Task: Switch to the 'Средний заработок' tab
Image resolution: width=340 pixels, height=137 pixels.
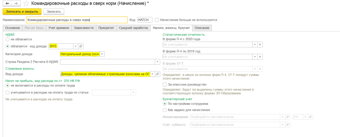Action: point(133,28)
